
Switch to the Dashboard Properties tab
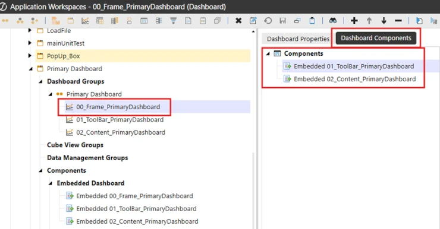(298, 39)
